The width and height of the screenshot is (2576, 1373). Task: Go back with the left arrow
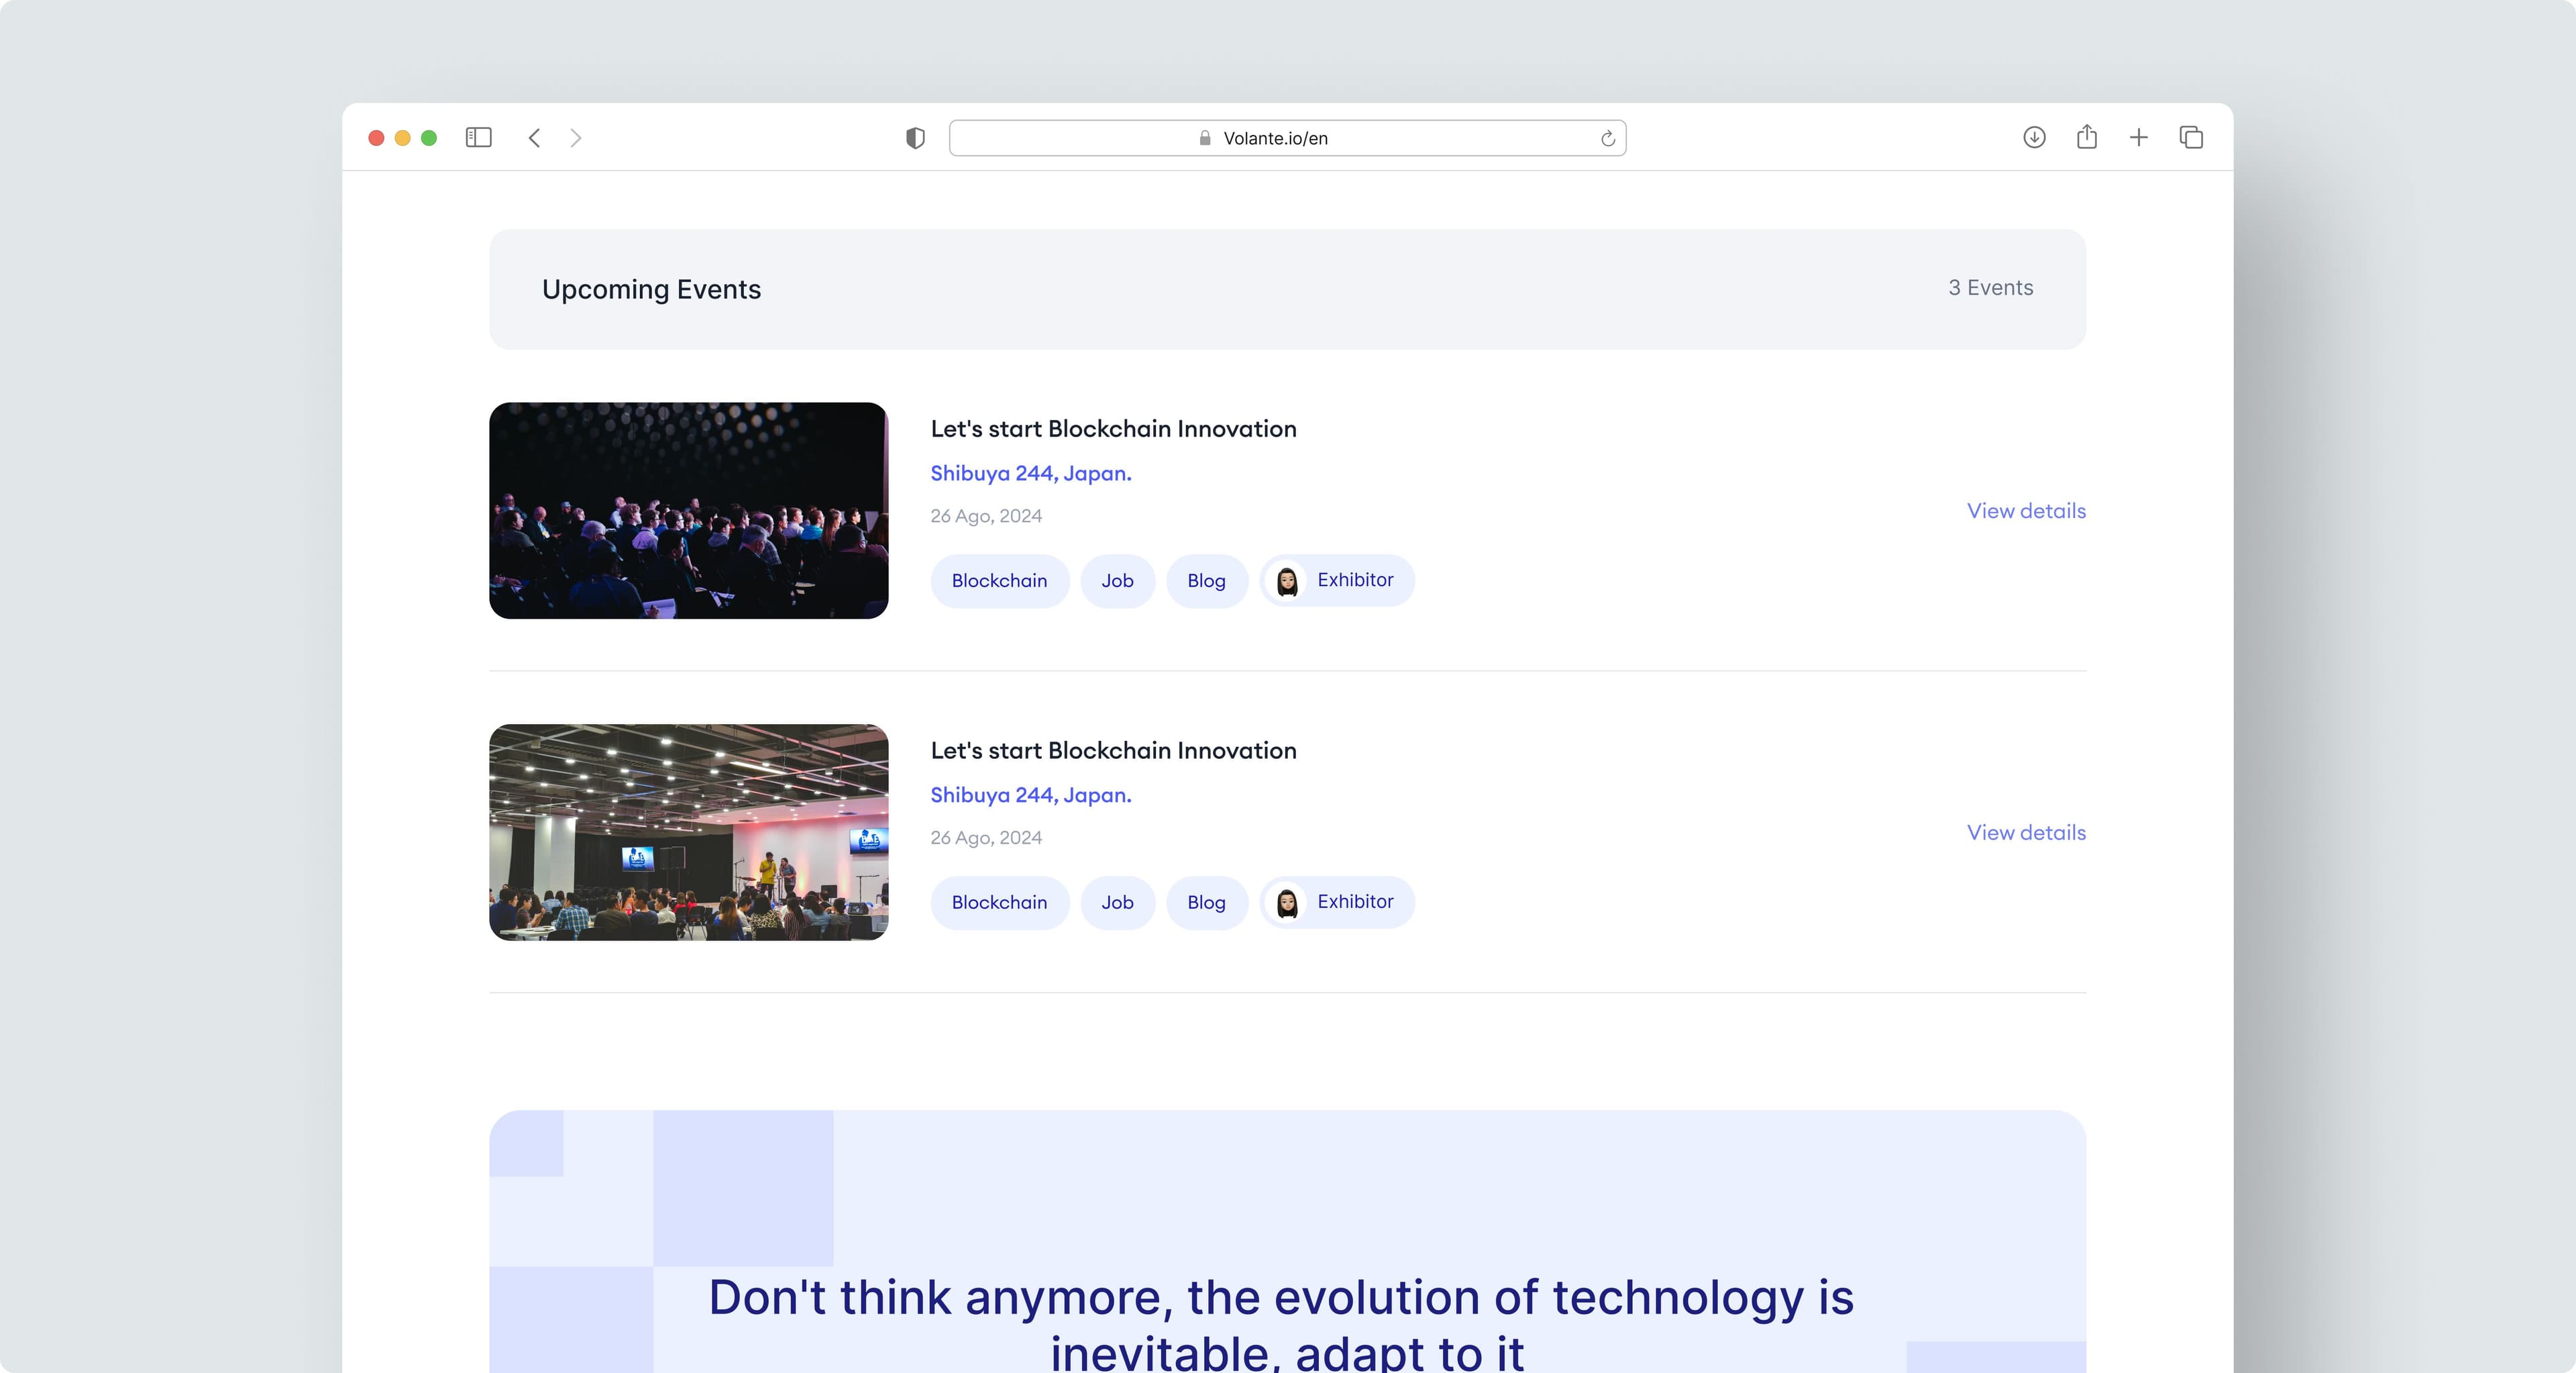[535, 138]
